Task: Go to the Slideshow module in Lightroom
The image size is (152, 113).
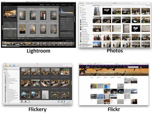Action: pyautogui.click(x=64, y=5)
